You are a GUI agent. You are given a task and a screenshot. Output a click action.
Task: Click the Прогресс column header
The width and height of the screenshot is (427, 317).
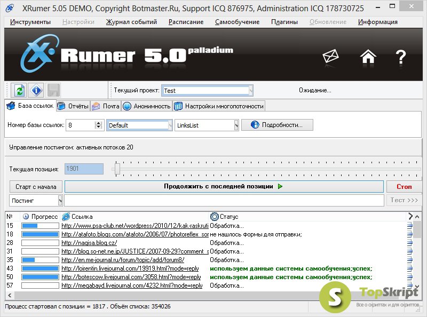click(40, 217)
